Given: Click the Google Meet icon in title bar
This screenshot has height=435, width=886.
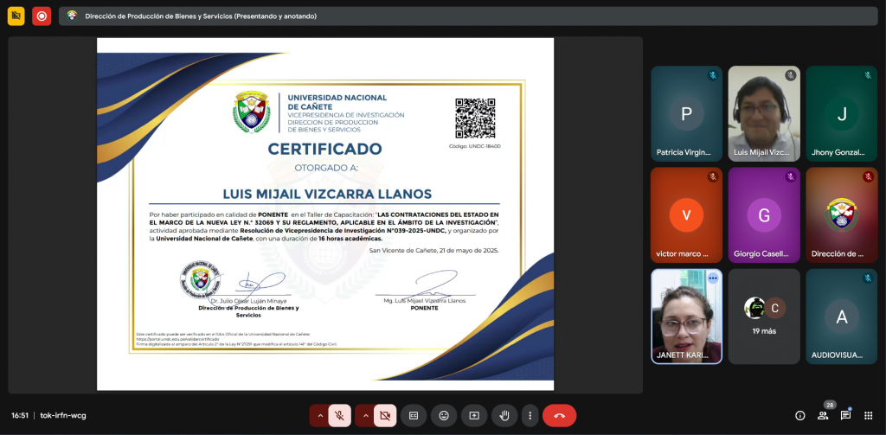Looking at the screenshot, I should pyautogui.click(x=72, y=16).
